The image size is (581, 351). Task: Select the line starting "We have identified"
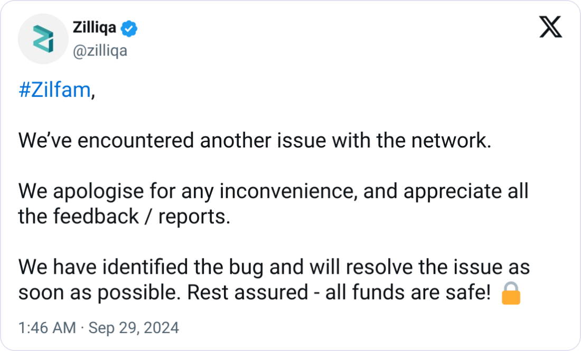click(274, 267)
